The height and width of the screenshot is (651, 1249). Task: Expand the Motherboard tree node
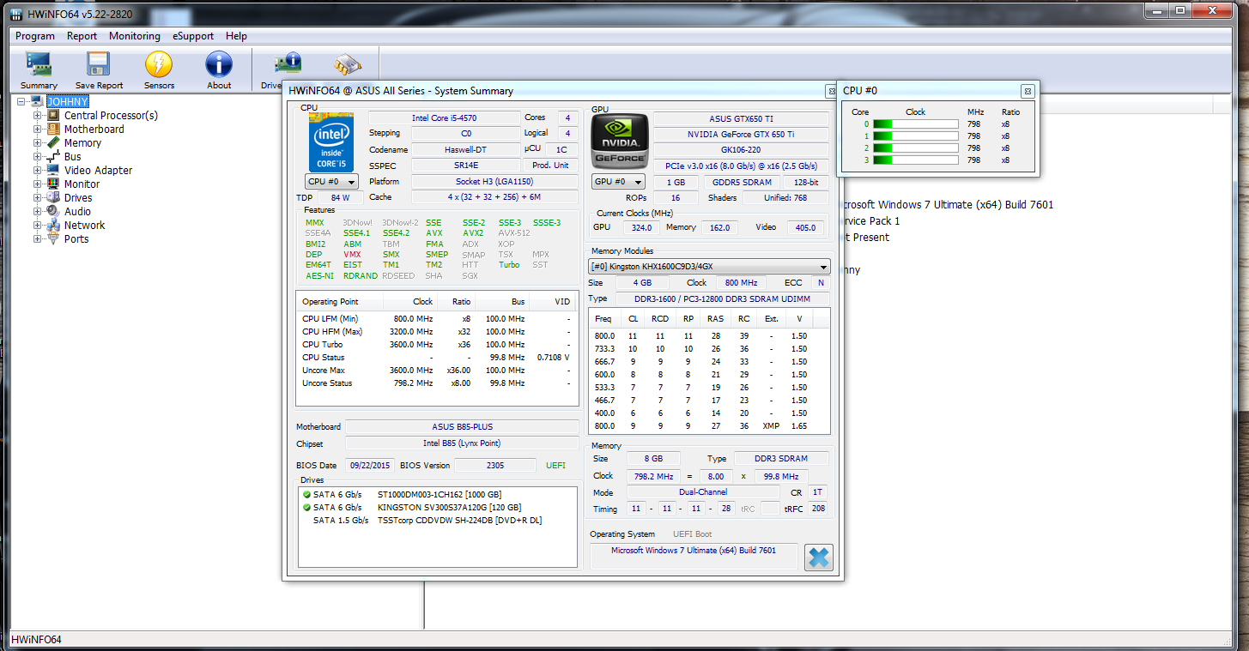37,129
